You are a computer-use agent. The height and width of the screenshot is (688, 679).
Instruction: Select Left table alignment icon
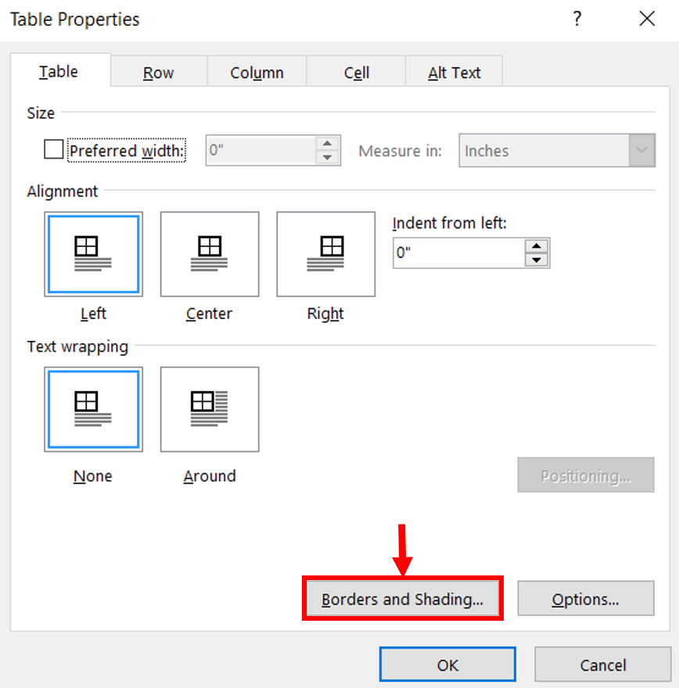94,254
